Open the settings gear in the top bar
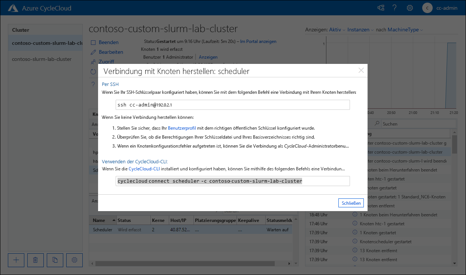 (409, 7)
